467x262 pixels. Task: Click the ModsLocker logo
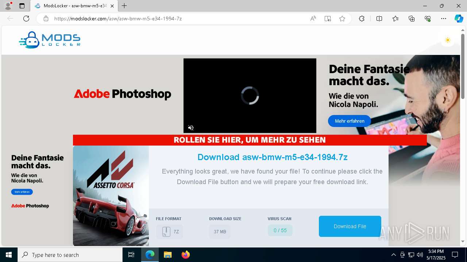(50, 40)
